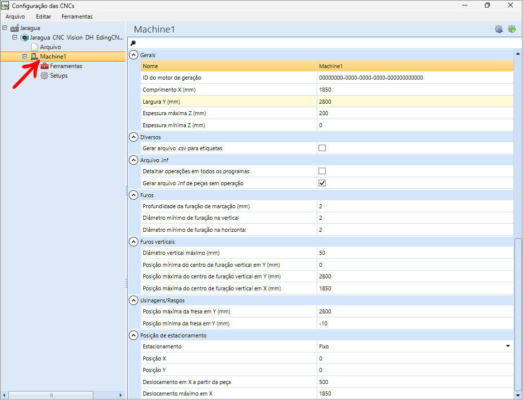Uncheck Gerar arquivo .inf de peças sem operação
523x400 pixels.
point(322,183)
